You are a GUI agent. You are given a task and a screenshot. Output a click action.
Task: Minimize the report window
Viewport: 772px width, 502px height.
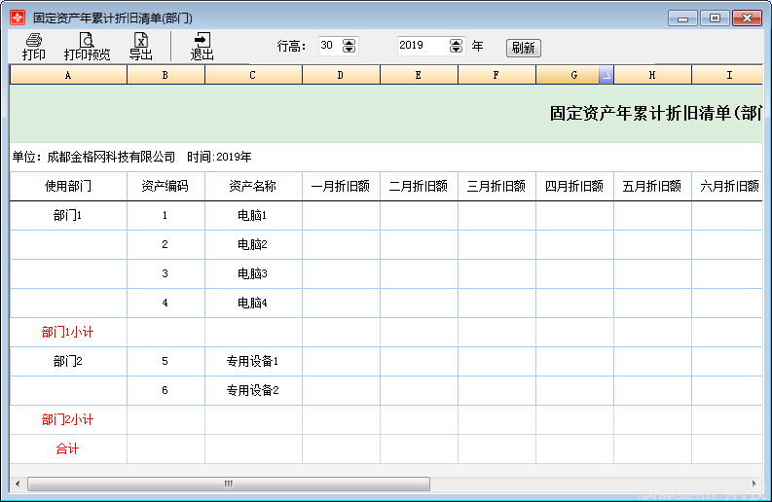tap(683, 18)
